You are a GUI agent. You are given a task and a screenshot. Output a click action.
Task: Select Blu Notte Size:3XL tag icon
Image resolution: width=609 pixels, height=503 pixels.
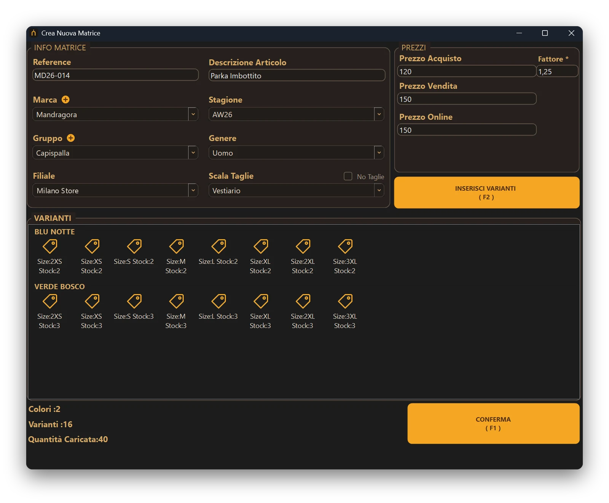tap(346, 246)
